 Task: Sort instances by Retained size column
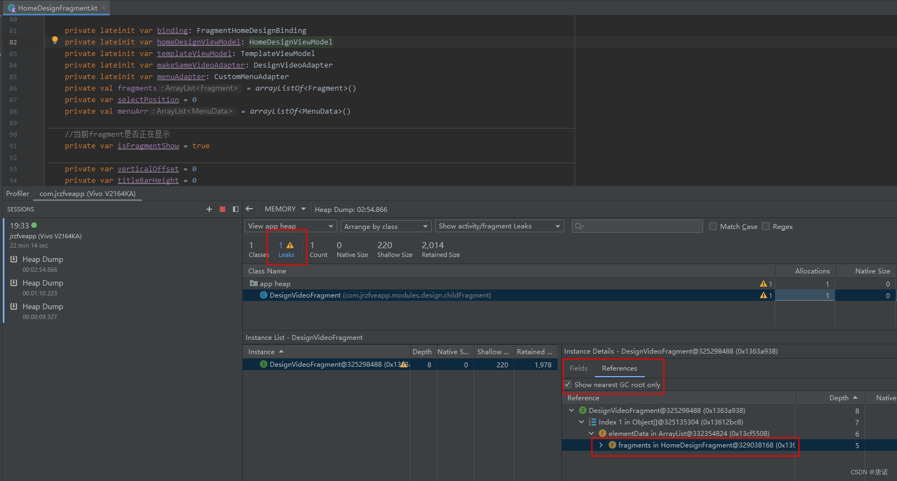coord(534,351)
